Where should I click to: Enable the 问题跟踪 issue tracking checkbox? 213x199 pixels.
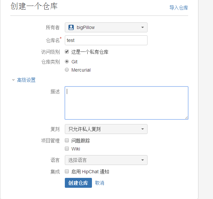67,140
